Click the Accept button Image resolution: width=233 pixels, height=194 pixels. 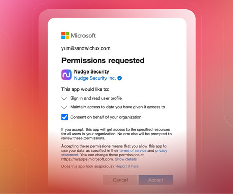pos(156,180)
